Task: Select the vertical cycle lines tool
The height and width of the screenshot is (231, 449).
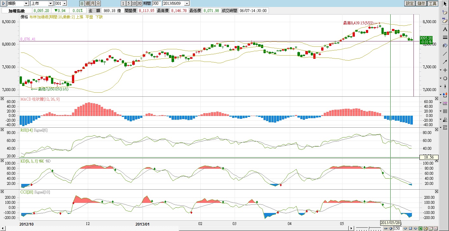Action: [x=445, y=111]
